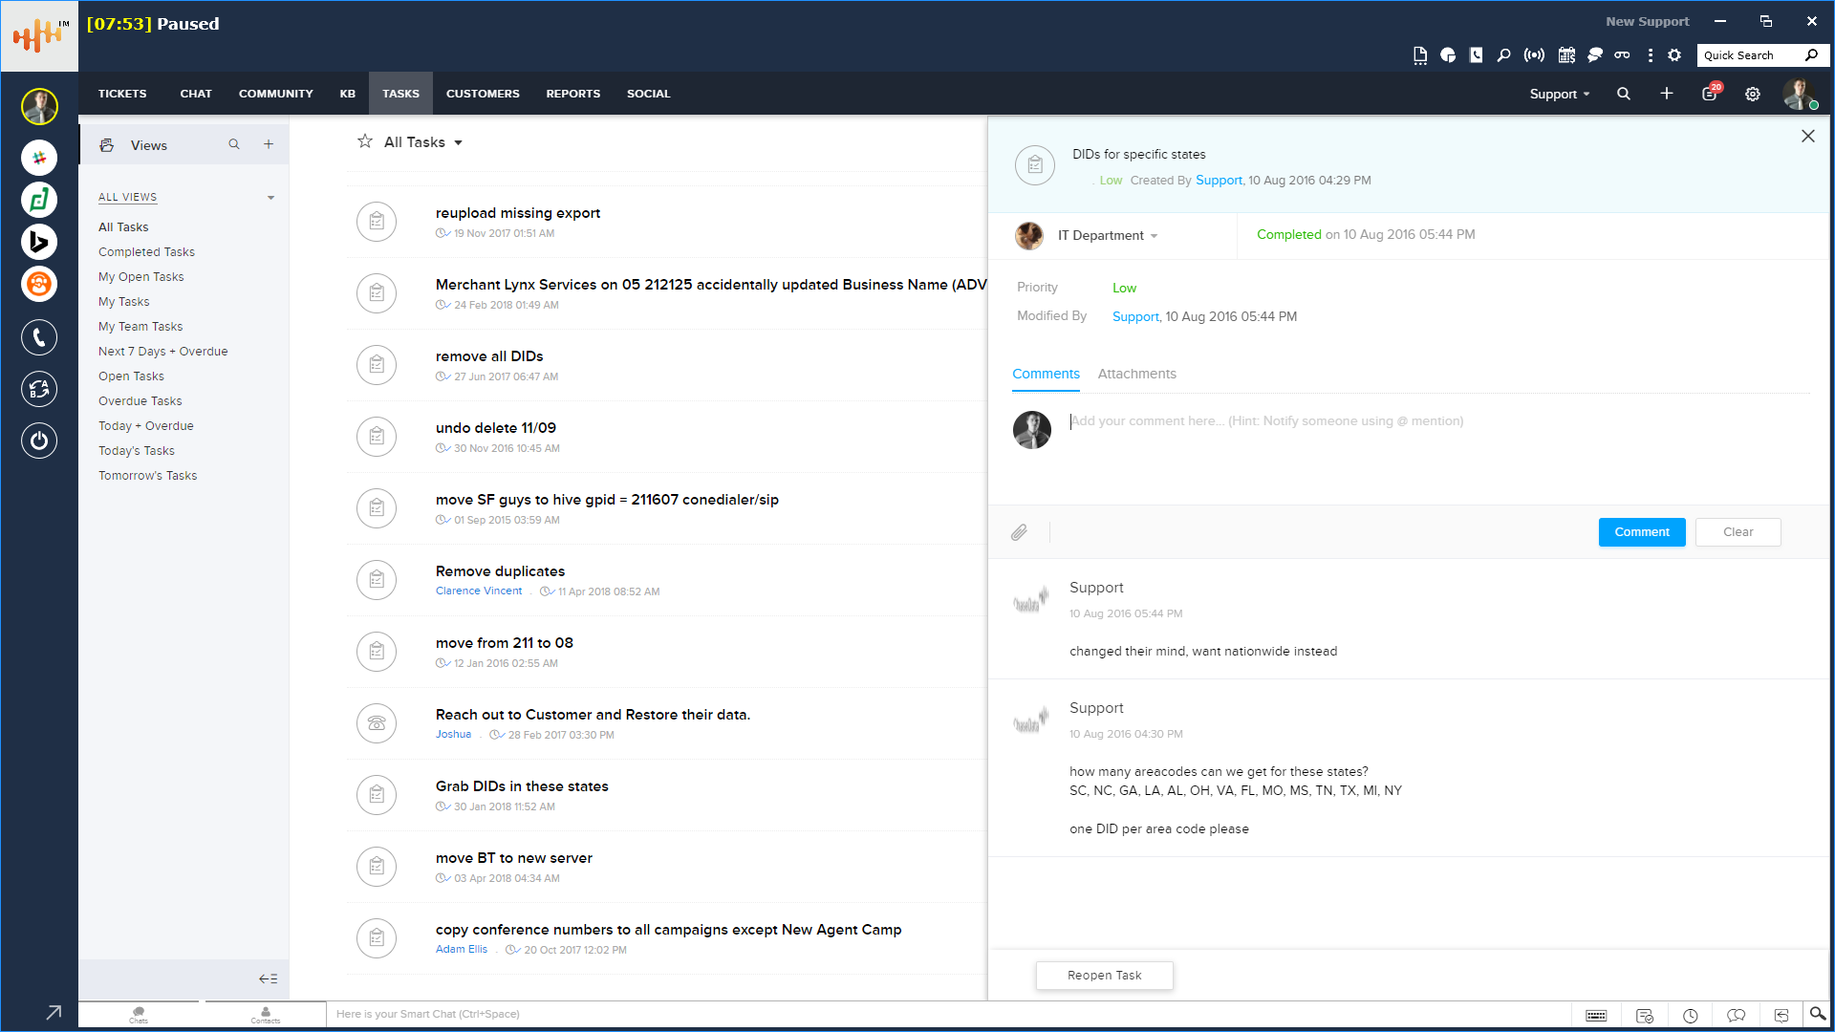Star the All Tasks view as favorite
Image resolution: width=1835 pixels, height=1032 pixels.
tap(365, 142)
